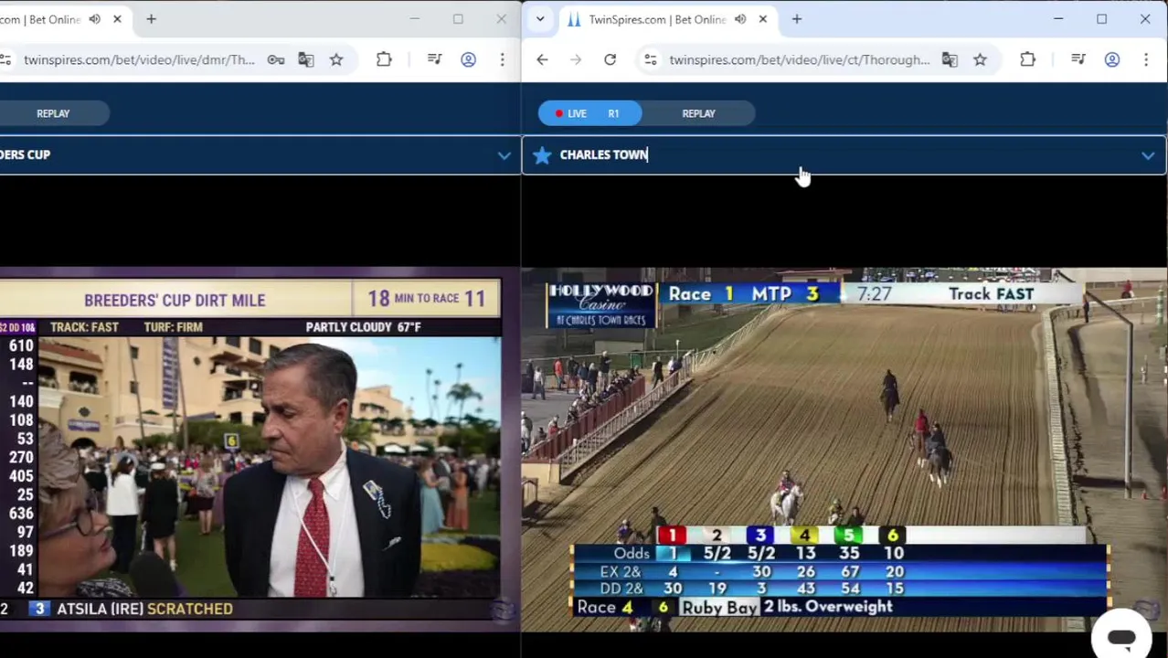The height and width of the screenshot is (658, 1168).
Task: Expand the Breeders Cup track dropdown
Action: (x=504, y=155)
